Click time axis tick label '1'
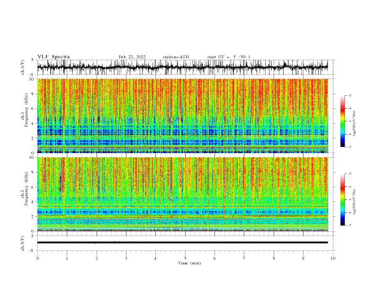The width and height of the screenshot is (375, 290). [67, 258]
